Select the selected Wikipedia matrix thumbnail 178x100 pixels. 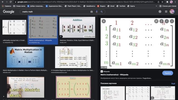tap(43, 27)
